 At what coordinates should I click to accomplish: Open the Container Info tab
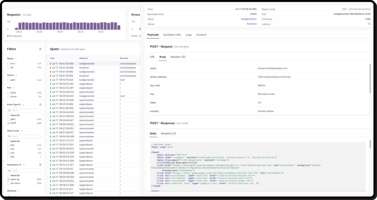[x=172, y=35]
